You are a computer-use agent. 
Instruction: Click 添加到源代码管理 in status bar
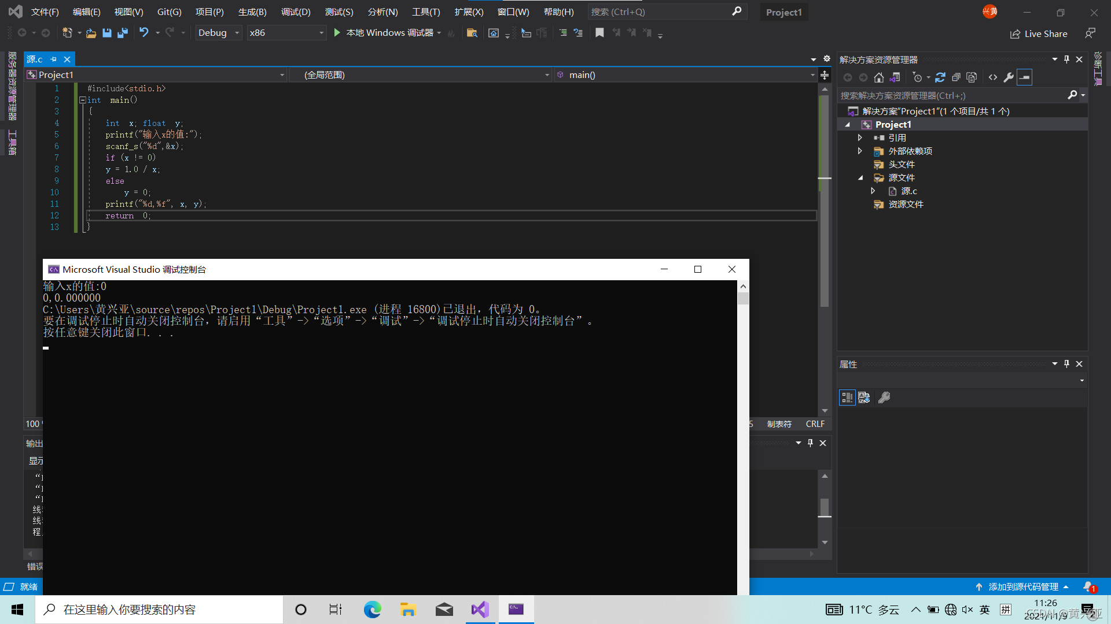(x=1022, y=587)
